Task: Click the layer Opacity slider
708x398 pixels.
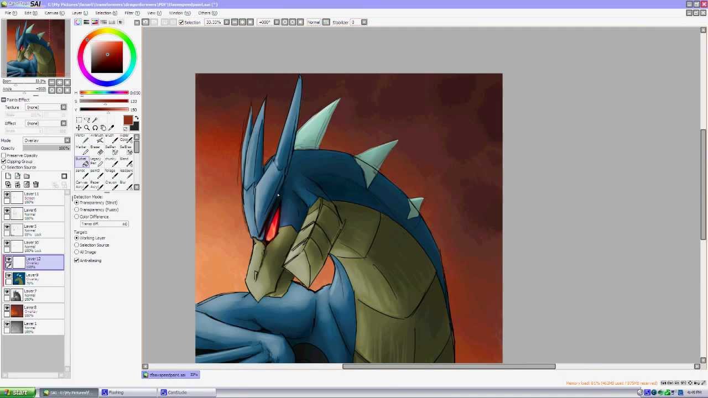Action: pos(46,148)
